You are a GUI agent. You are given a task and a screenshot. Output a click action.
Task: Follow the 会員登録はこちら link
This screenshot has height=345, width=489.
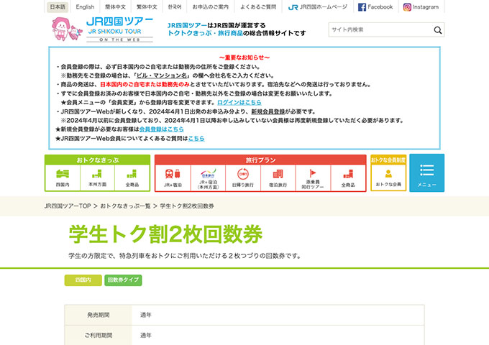[x=161, y=129]
